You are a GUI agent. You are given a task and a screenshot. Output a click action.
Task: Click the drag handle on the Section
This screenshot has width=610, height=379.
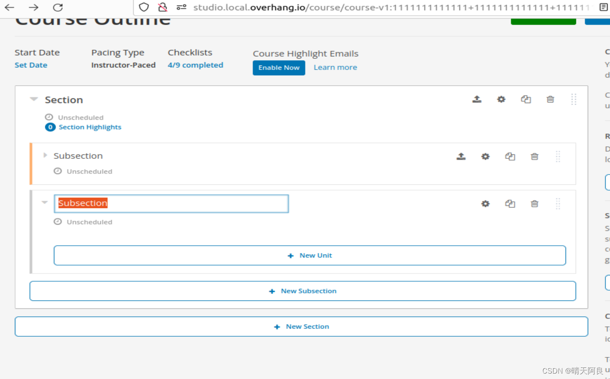(574, 100)
